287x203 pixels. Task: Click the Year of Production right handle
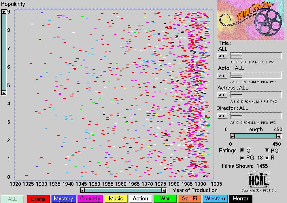(x=164, y=191)
